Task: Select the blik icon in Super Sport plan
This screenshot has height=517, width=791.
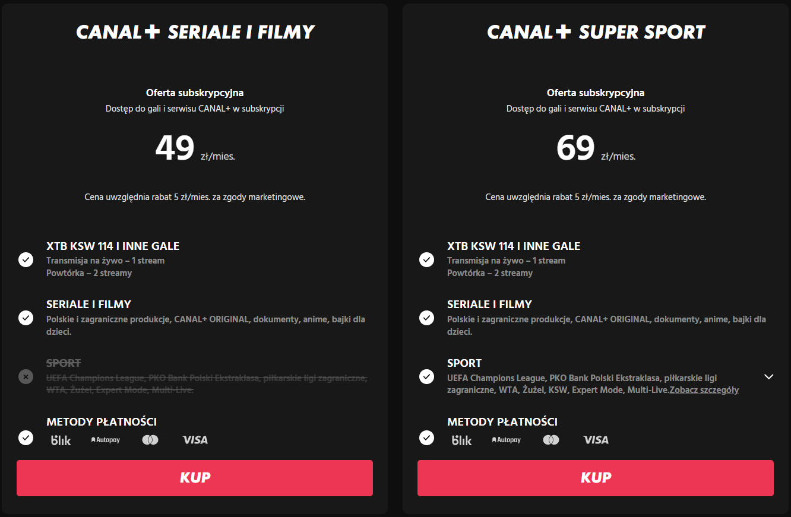Action: tap(462, 439)
